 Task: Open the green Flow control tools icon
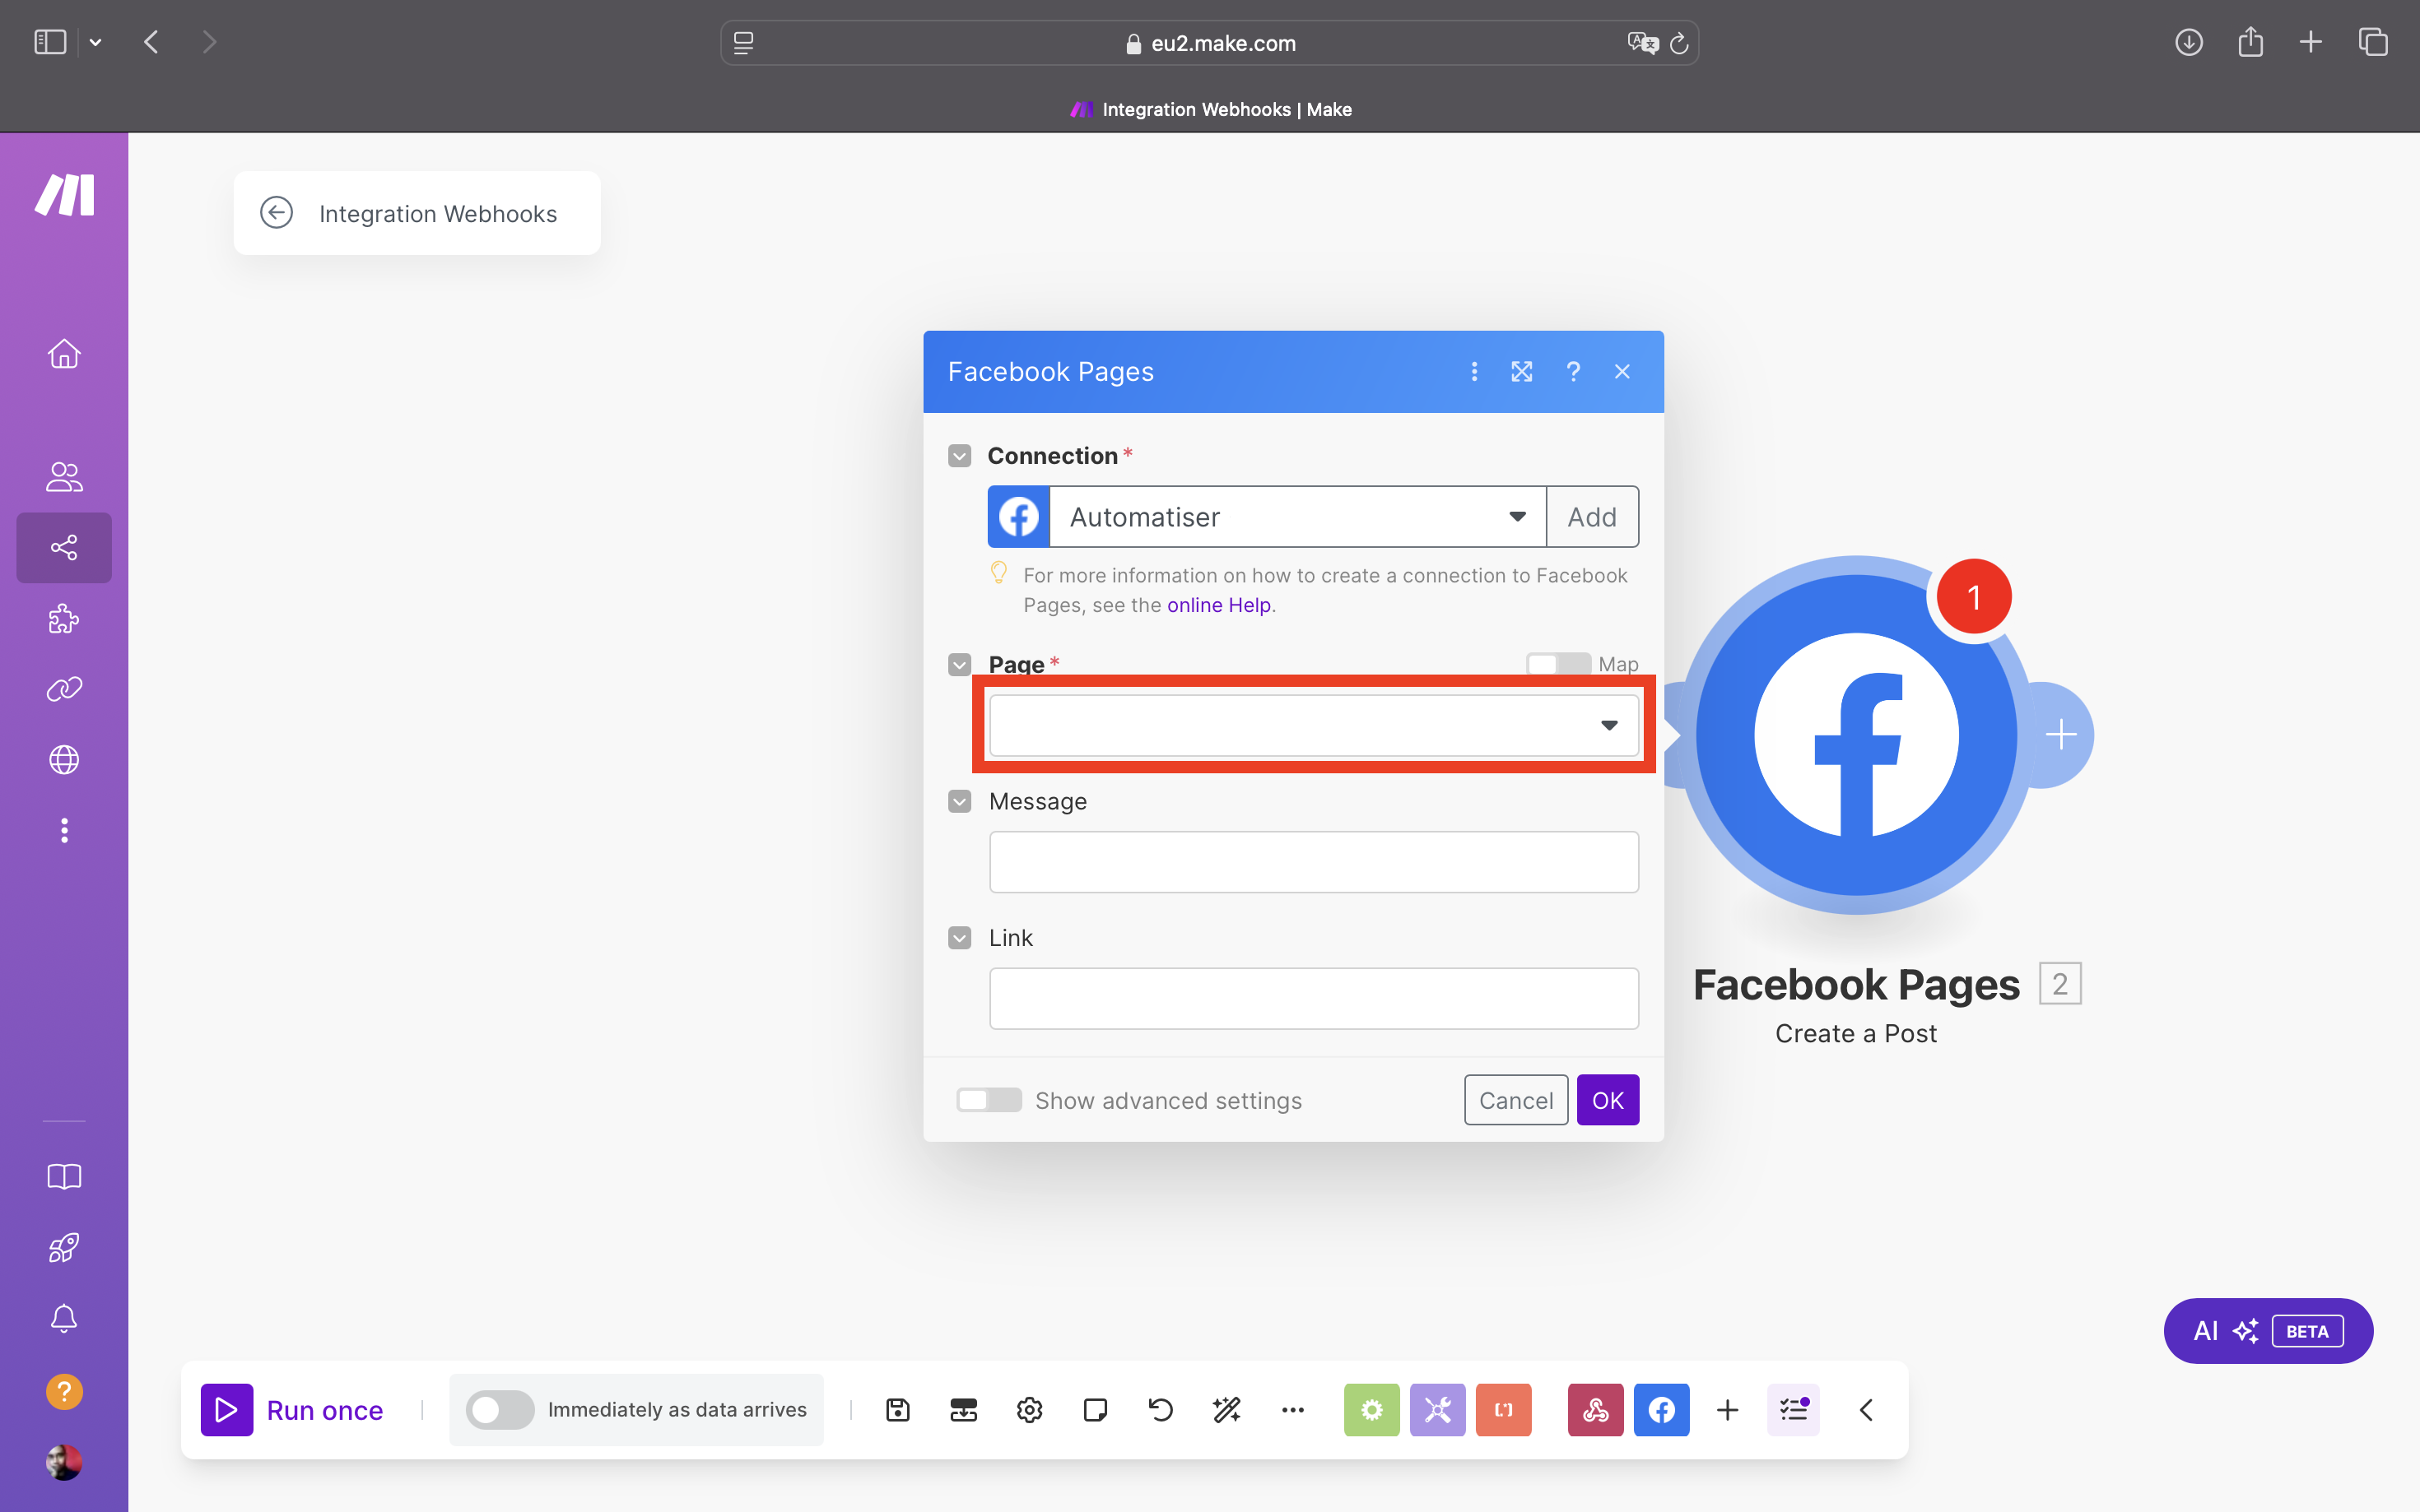pyautogui.click(x=1371, y=1409)
